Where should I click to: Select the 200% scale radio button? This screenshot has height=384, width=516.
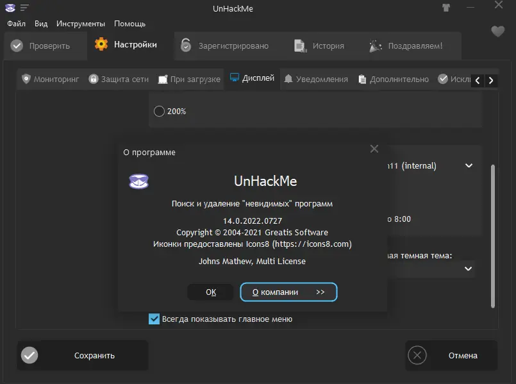pyautogui.click(x=159, y=111)
